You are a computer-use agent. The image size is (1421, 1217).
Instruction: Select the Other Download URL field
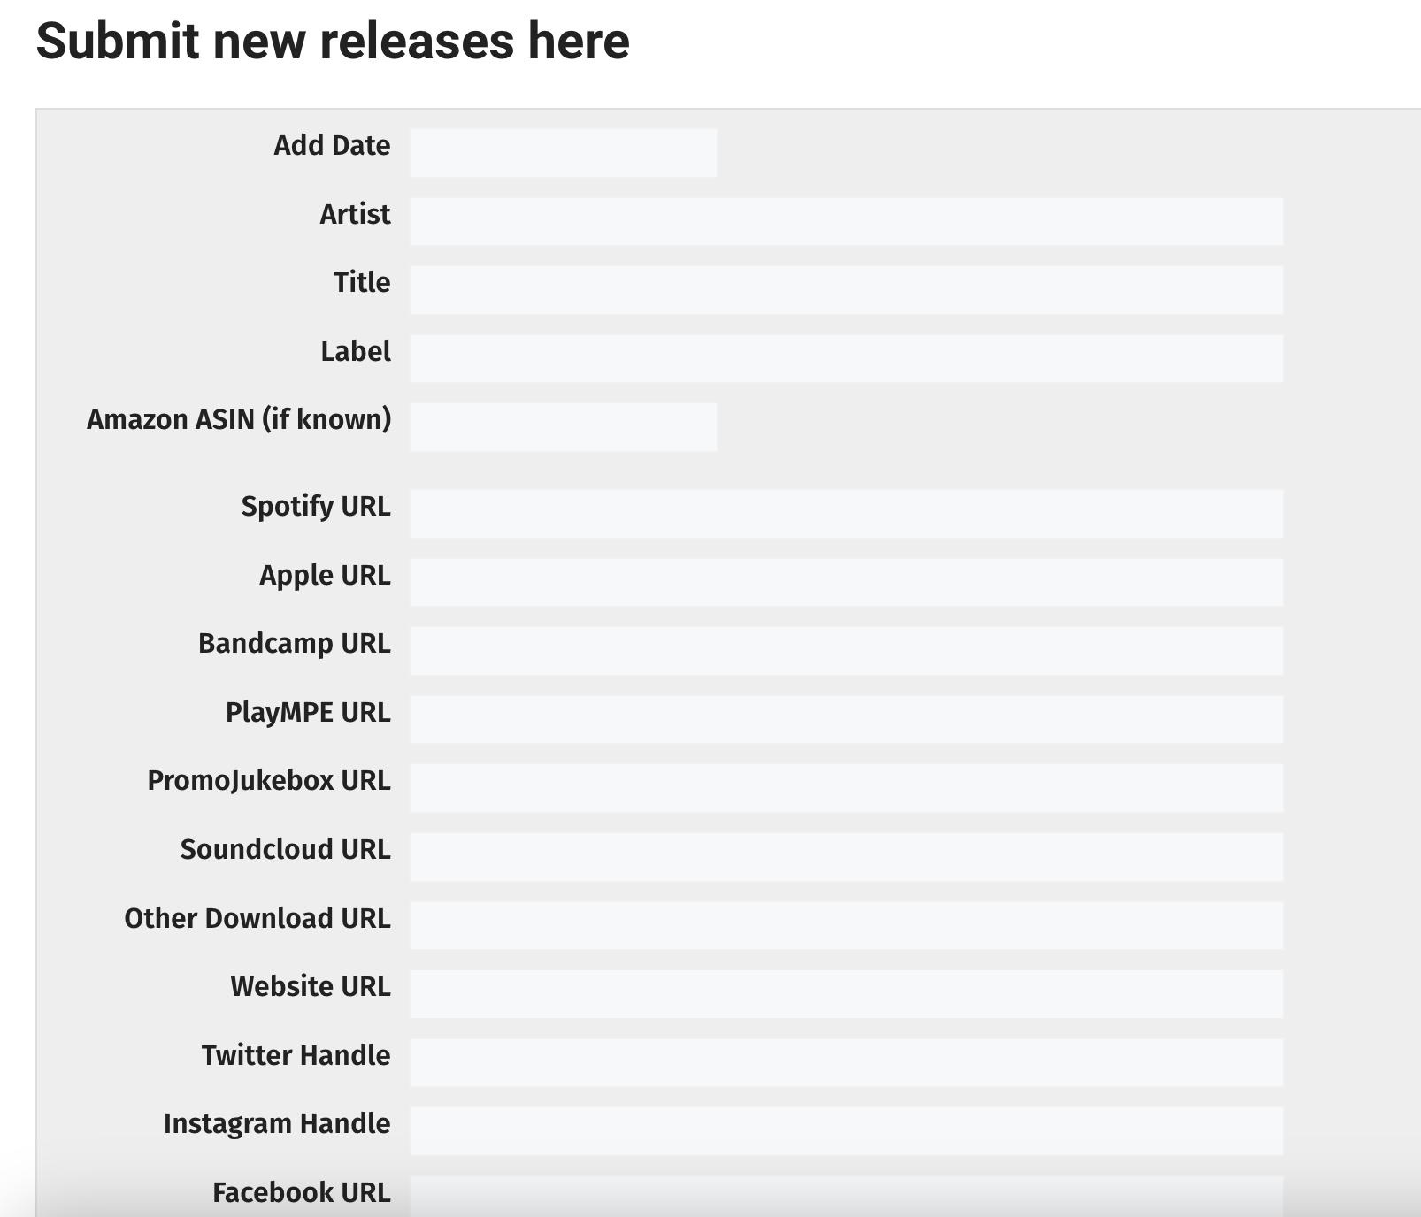(846, 925)
